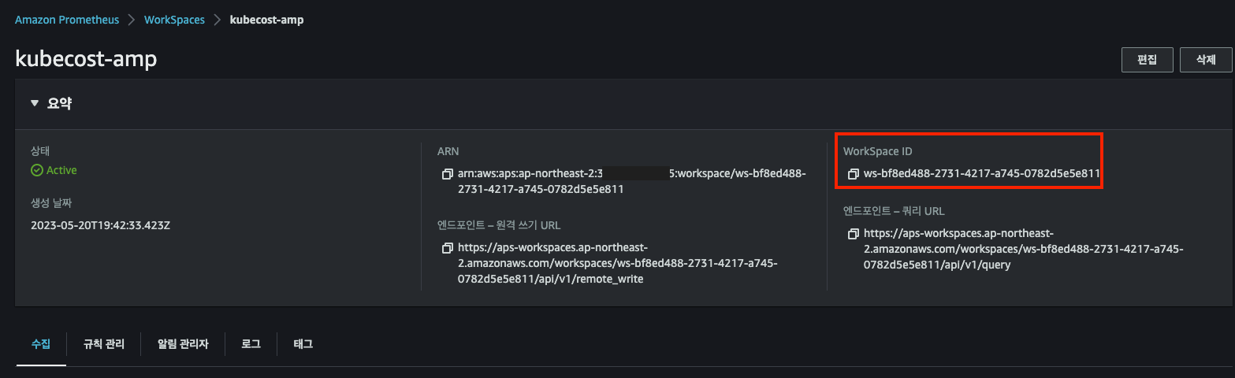Click the WorkSpace ID label
The image size is (1235, 378).
tap(877, 150)
